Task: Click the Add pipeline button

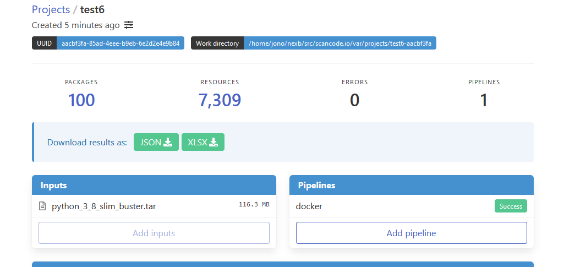Action: pyautogui.click(x=412, y=233)
